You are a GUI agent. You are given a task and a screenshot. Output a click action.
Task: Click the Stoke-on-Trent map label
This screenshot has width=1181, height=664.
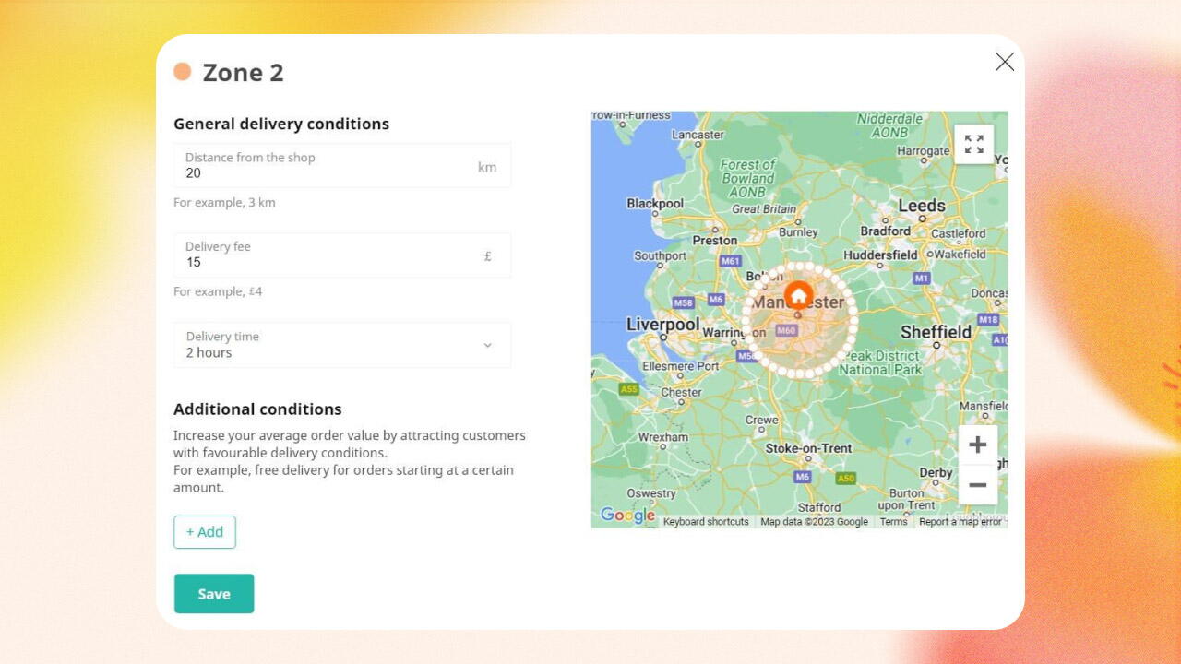[808, 448]
